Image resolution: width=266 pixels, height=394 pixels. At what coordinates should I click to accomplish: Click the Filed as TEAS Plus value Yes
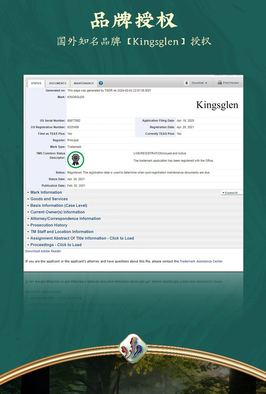click(x=70, y=134)
